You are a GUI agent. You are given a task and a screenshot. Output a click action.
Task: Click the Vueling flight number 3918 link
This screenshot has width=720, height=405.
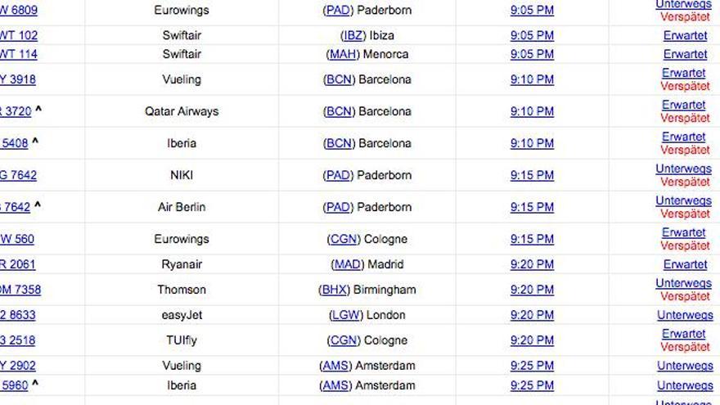tap(18, 79)
